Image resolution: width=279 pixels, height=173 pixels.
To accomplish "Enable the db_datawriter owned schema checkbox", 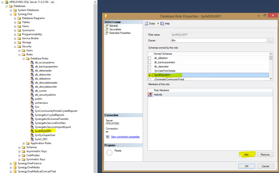I will click(x=150, y=66).
